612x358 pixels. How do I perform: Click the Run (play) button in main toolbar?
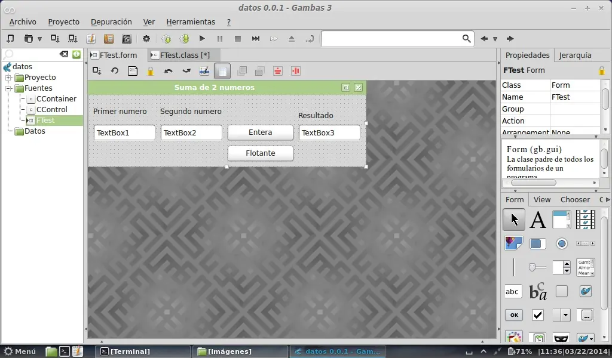202,39
